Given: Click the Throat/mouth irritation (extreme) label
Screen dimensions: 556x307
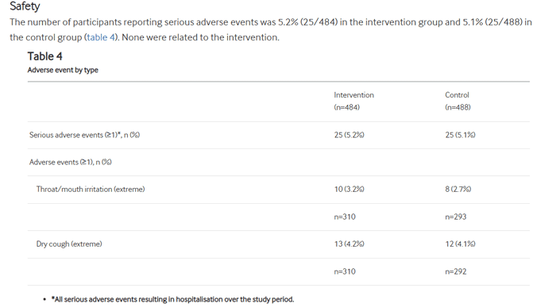Looking at the screenshot, I should pos(91,189).
